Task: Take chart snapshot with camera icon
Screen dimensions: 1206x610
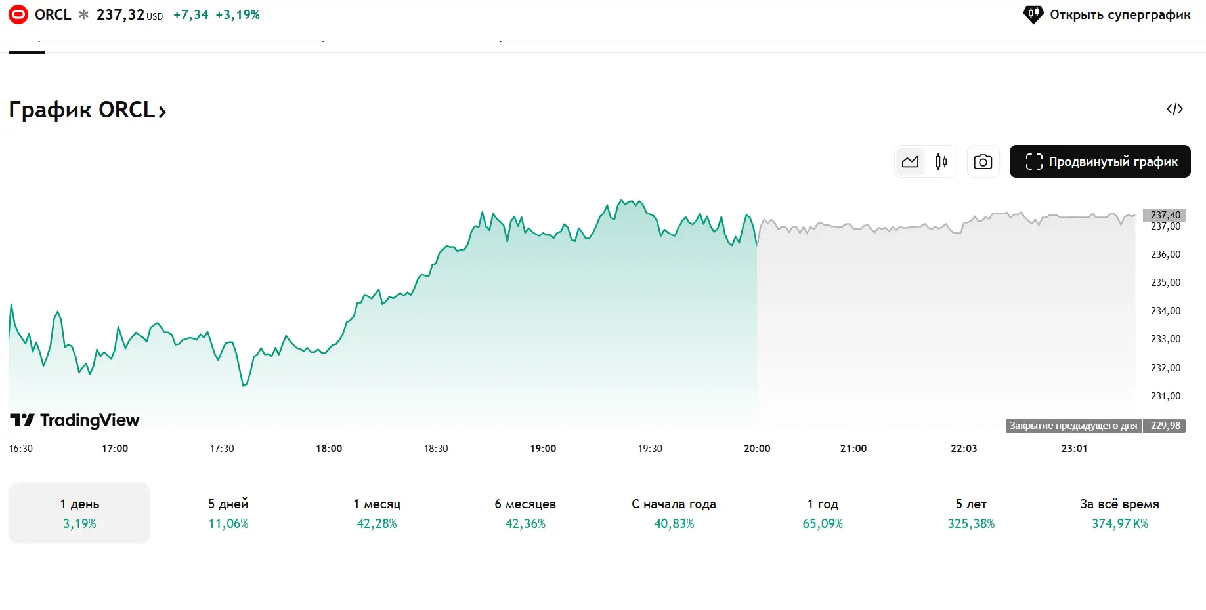Action: click(983, 162)
